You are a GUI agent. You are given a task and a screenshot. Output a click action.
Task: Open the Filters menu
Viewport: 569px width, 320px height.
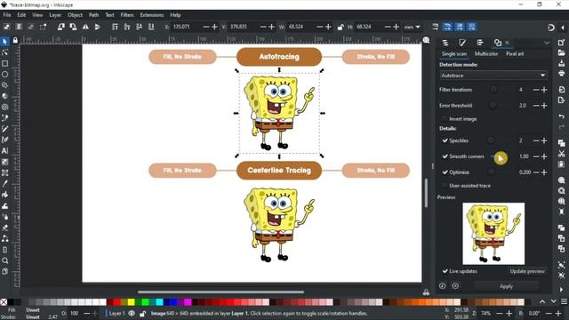pyautogui.click(x=127, y=15)
